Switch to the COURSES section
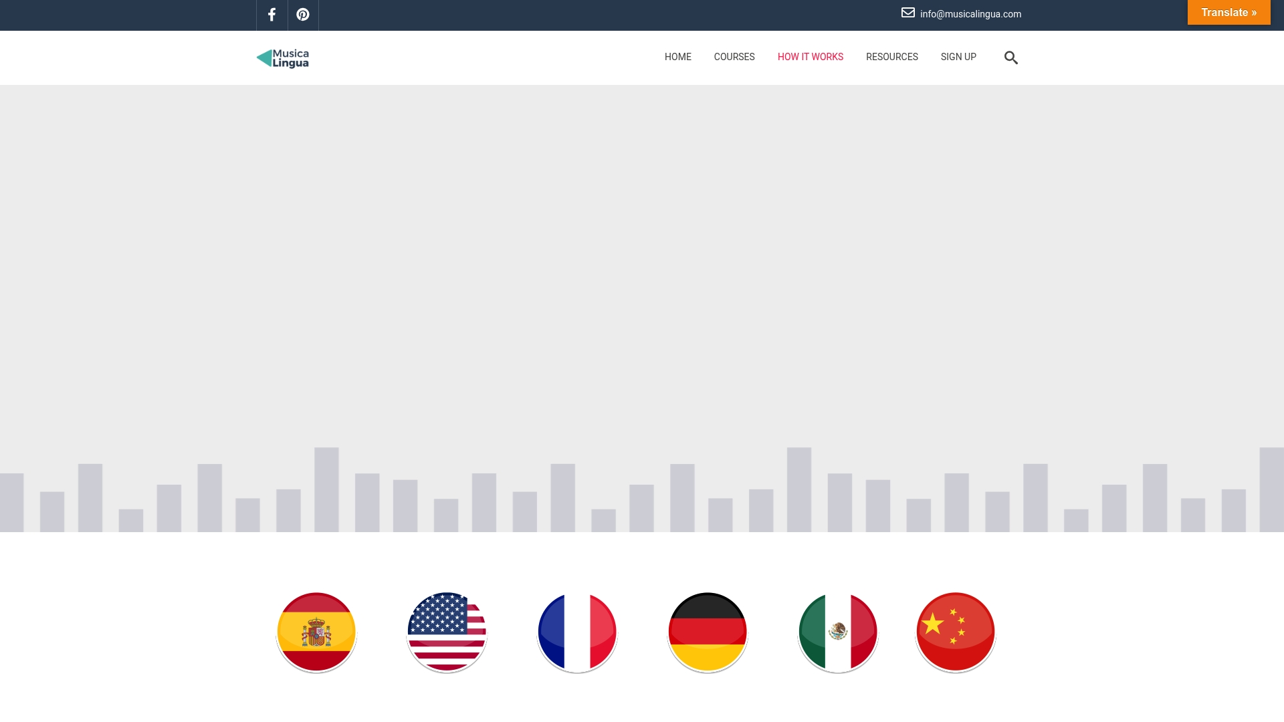 coord(734,57)
